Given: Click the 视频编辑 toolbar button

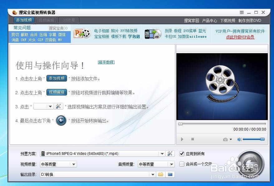Looking at the screenshot, I should 46,20.
